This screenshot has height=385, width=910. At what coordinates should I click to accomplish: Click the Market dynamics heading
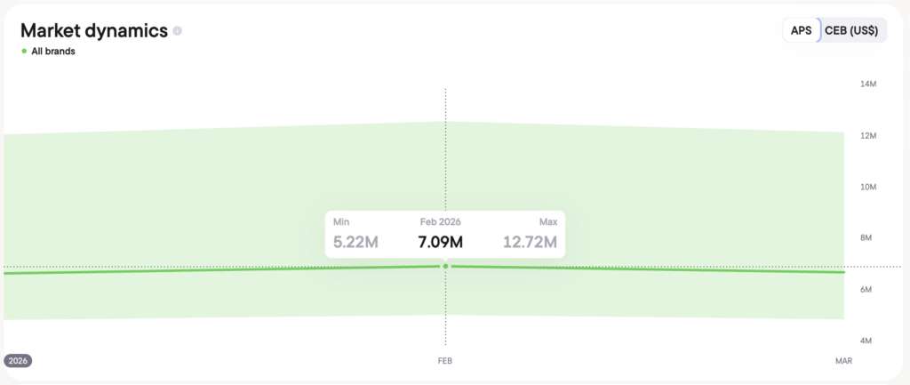94,30
